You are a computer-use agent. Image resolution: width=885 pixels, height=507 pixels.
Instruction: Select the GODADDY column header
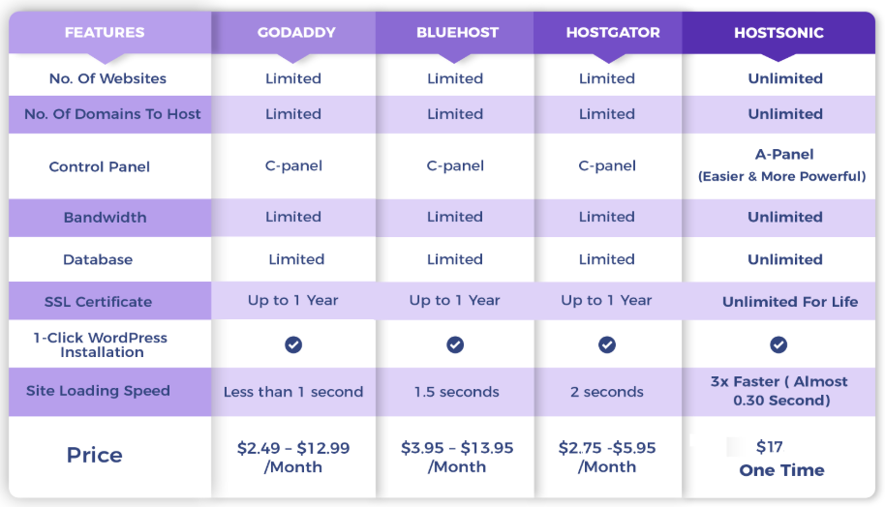click(296, 32)
